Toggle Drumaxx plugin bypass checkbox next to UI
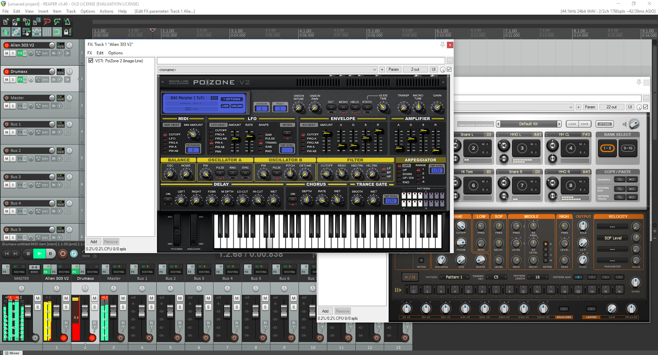 [646, 107]
